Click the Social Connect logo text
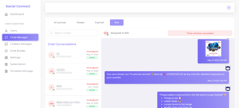This screenshot has width=239, height=108. pyautogui.click(x=18, y=6)
